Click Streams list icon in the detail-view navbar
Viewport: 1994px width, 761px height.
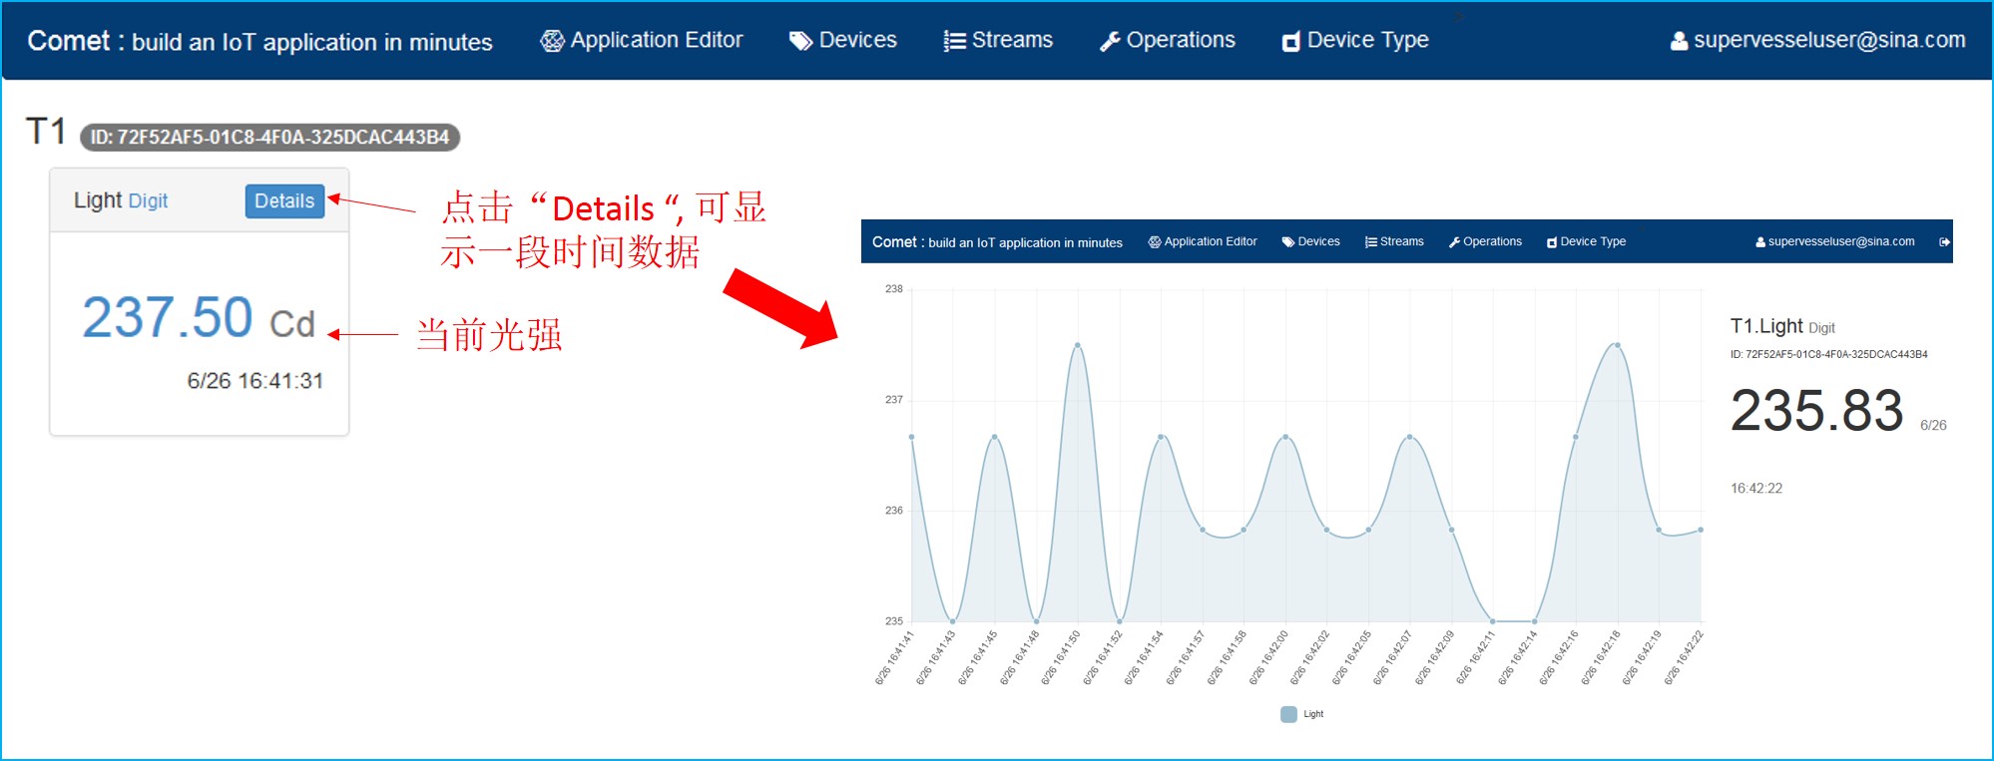(1371, 241)
